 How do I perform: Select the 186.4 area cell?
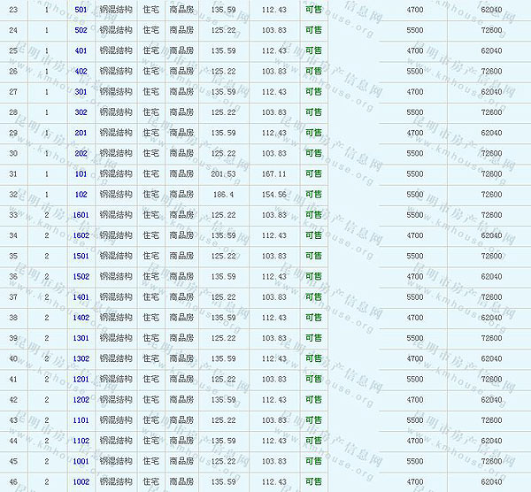click(x=223, y=195)
